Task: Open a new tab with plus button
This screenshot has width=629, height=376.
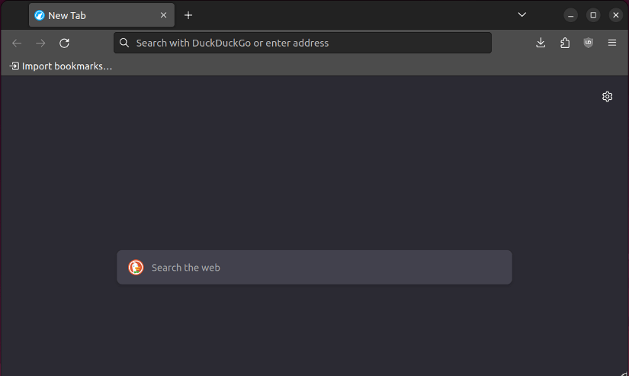Action: point(188,15)
